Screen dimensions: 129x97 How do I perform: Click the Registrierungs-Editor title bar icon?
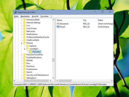[x=15, y=12]
